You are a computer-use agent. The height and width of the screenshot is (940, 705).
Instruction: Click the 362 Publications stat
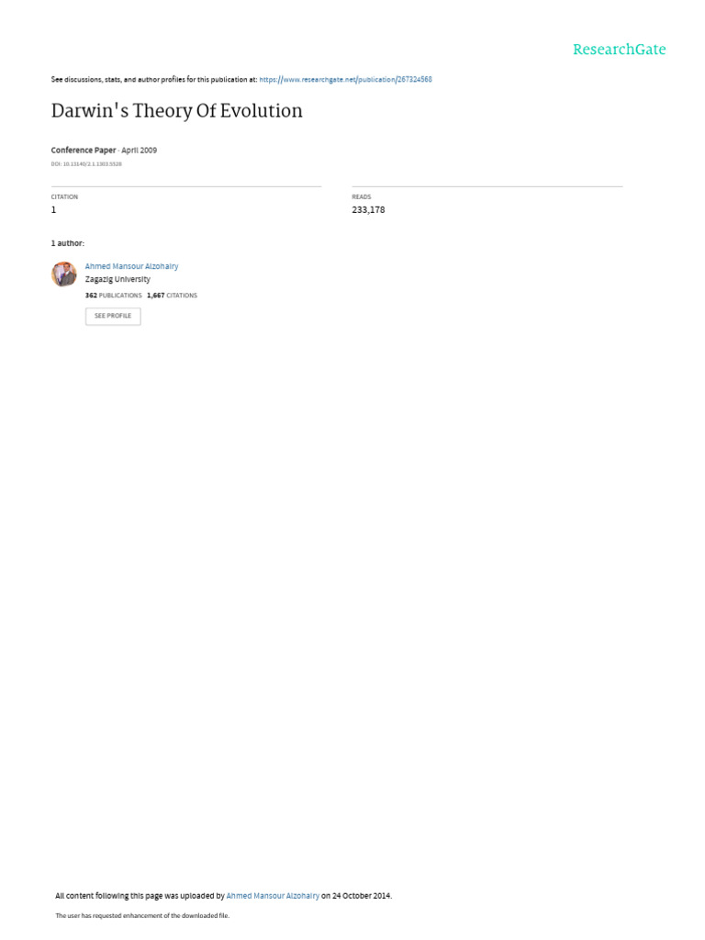tap(113, 296)
